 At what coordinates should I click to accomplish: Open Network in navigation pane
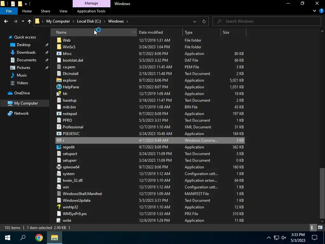[x=21, y=113]
